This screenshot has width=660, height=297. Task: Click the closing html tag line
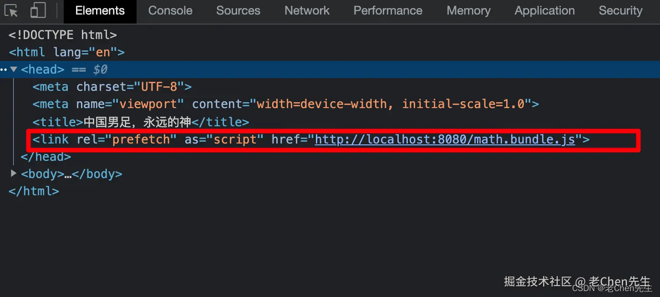point(34,191)
